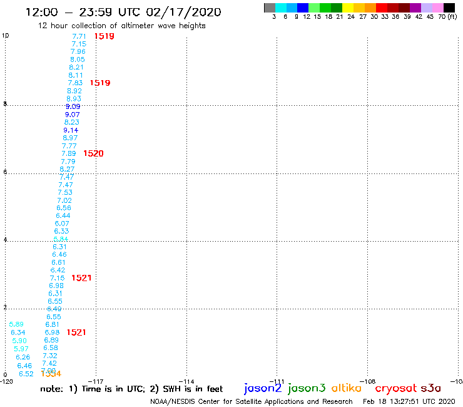The image size is (463, 407).
Task: Click the altika satellite label
Action: pyautogui.click(x=347, y=388)
